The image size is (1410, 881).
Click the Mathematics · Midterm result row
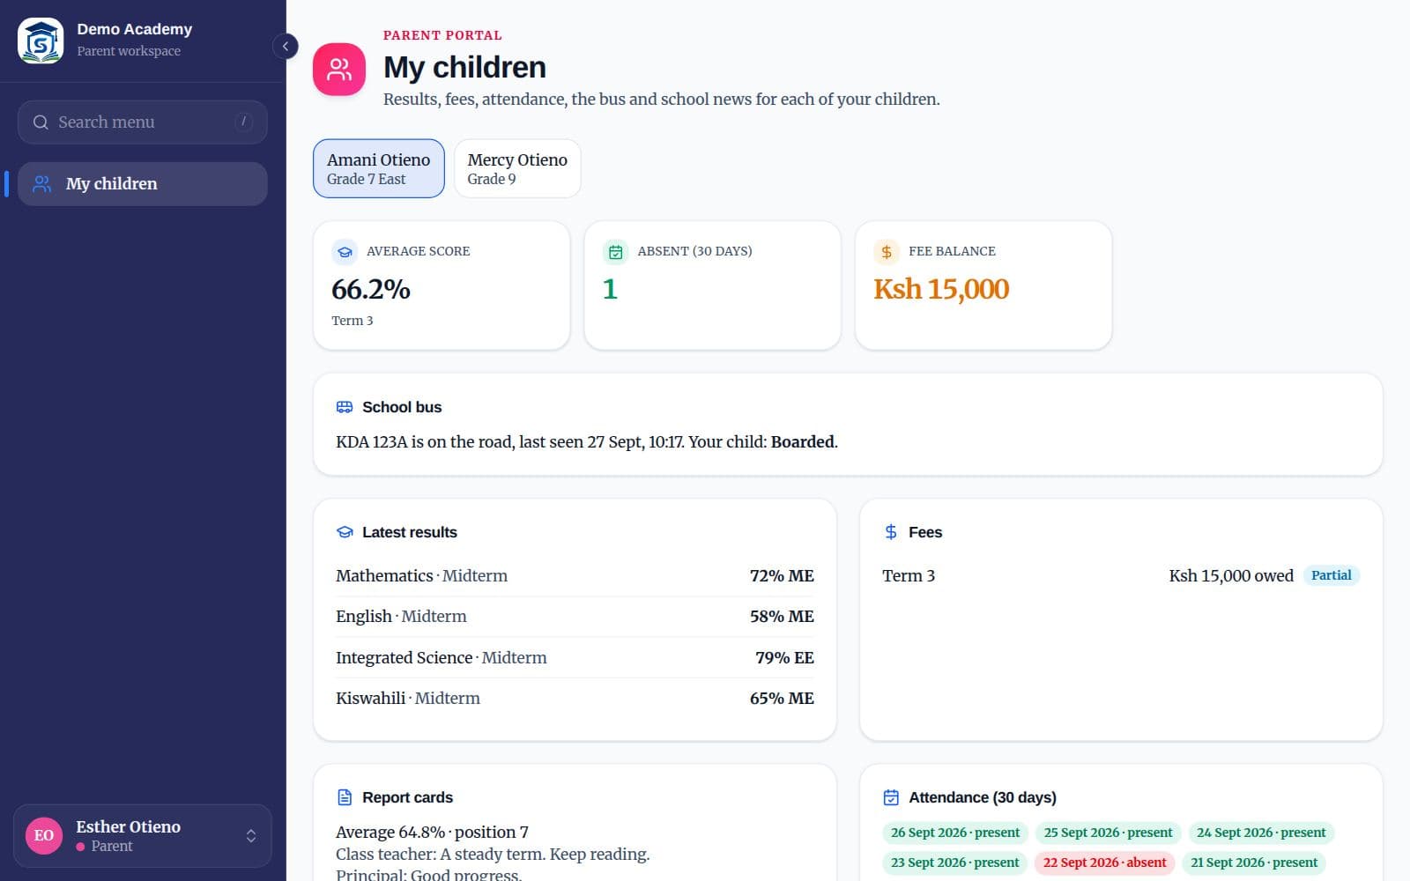click(575, 576)
